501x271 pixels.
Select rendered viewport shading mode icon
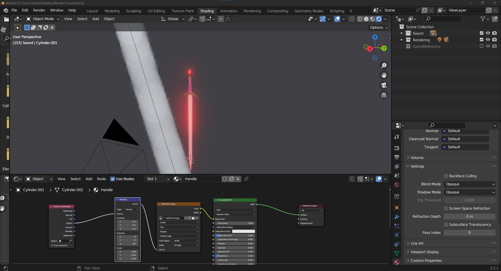click(x=379, y=19)
